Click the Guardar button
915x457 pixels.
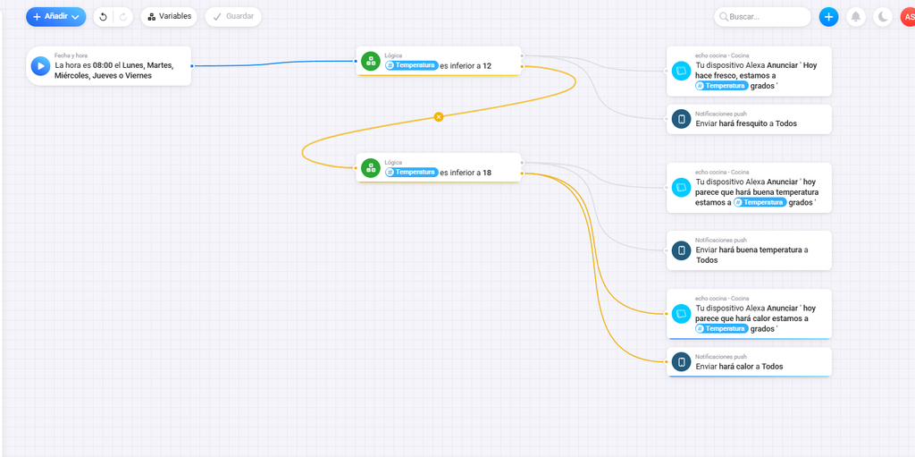tap(233, 16)
